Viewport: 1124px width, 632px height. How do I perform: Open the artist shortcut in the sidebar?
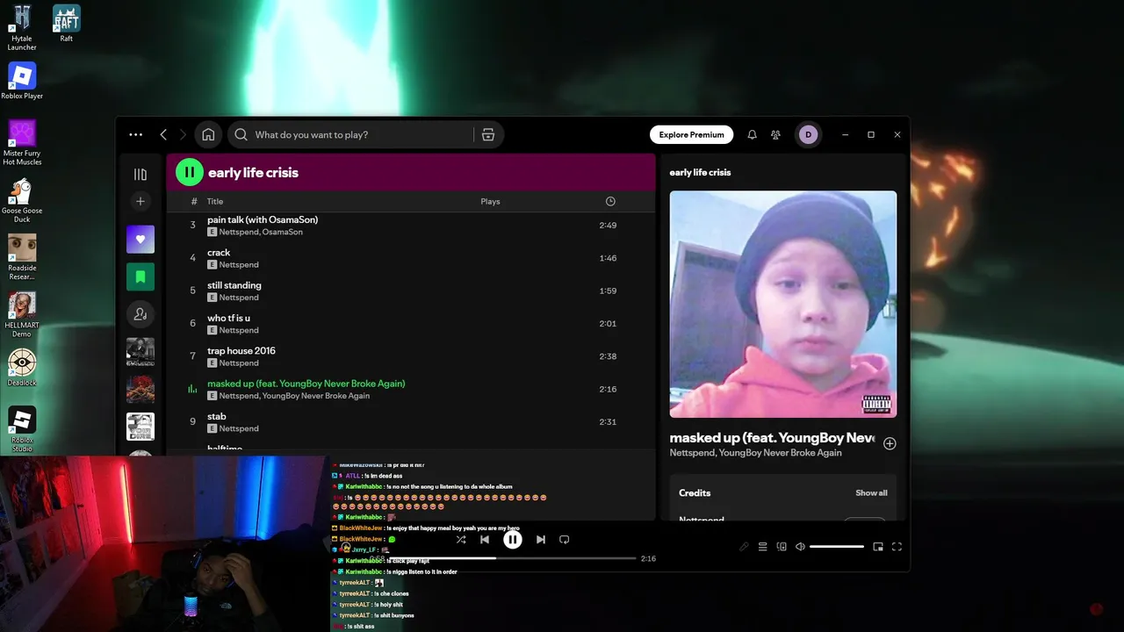point(140,314)
